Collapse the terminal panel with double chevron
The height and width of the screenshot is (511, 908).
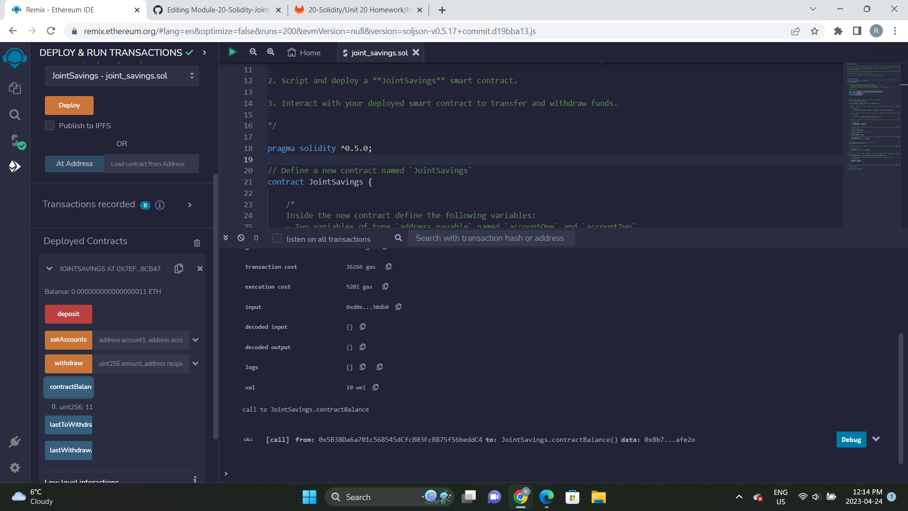pyautogui.click(x=226, y=238)
